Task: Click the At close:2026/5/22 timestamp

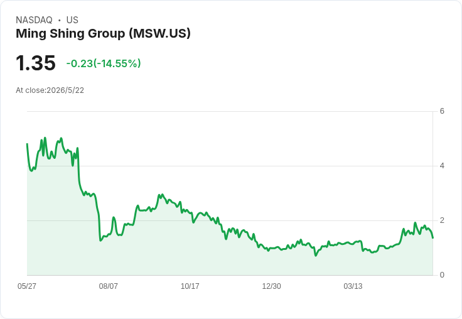Action: [x=50, y=90]
